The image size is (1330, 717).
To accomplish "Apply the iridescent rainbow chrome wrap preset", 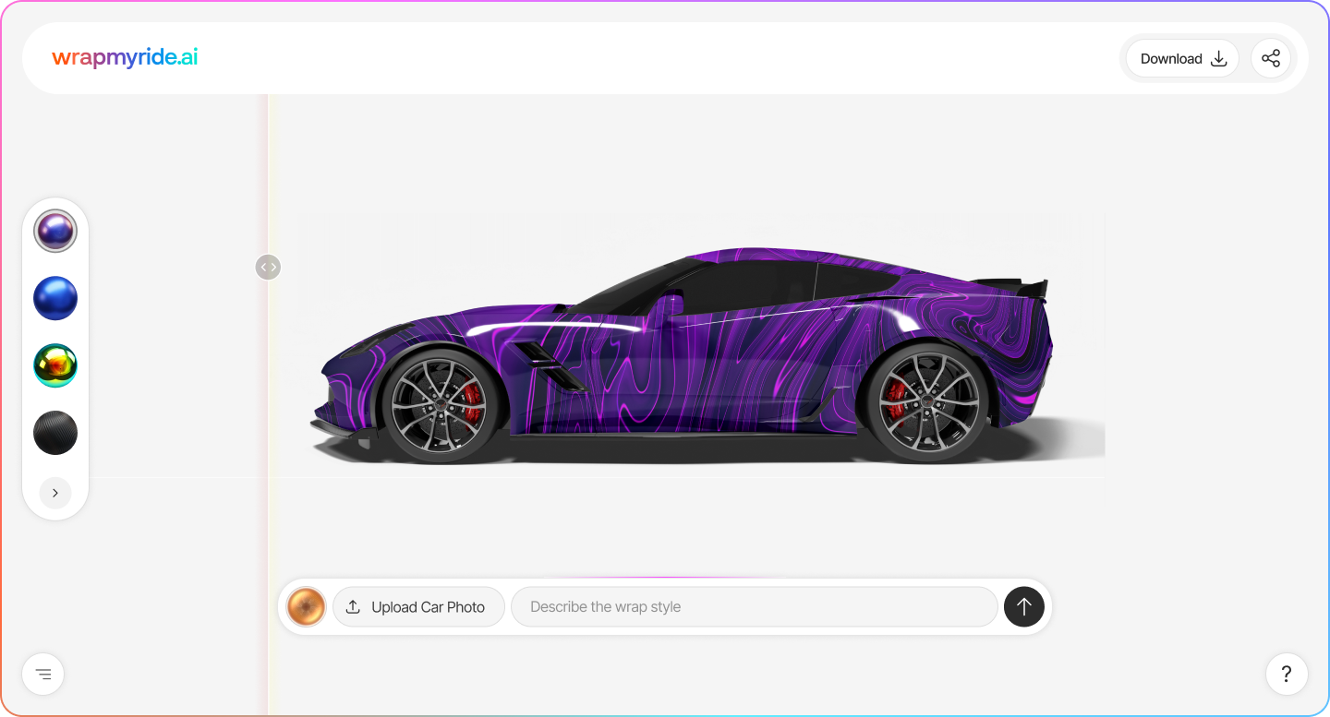I will 55,364.
